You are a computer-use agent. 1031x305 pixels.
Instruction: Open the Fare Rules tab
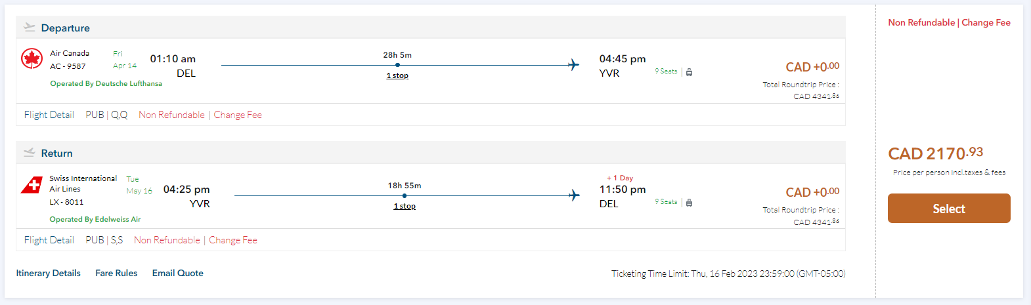click(x=116, y=274)
